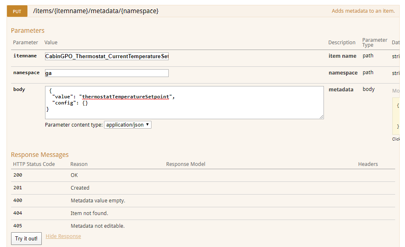Focus the itemname input field
This screenshot has height=247, width=405.
tap(106, 56)
